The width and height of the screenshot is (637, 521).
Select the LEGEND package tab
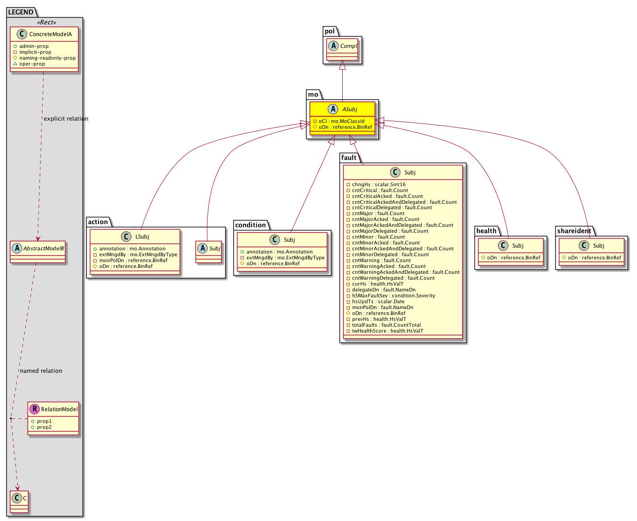click(21, 12)
